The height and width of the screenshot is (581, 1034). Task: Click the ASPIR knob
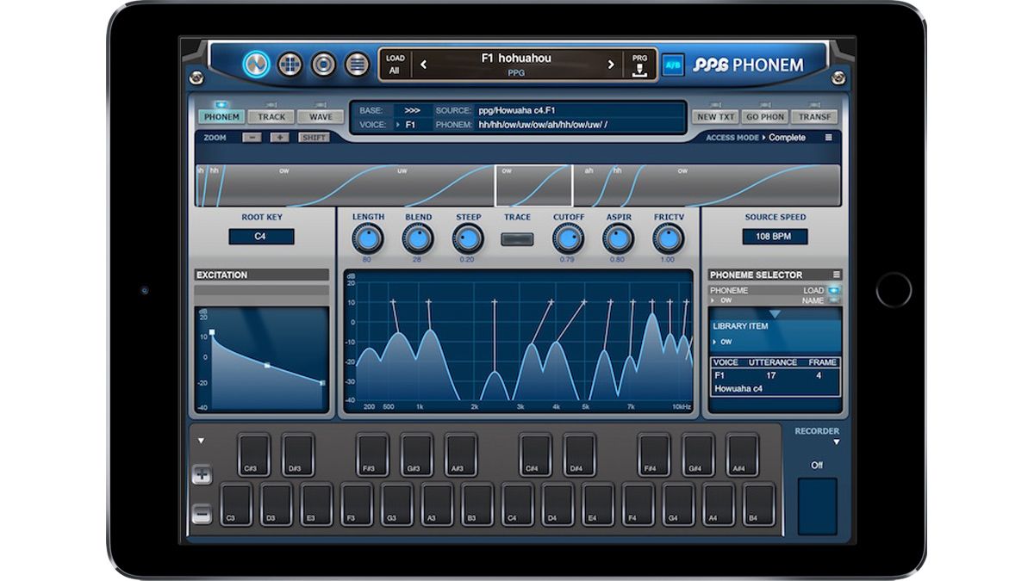coord(617,238)
